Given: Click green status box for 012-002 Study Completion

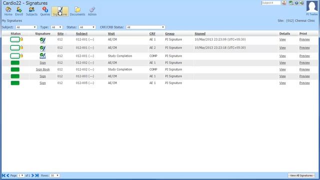Looking at the screenshot, I should 15,69.
